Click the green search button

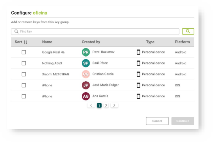pos(188,31)
